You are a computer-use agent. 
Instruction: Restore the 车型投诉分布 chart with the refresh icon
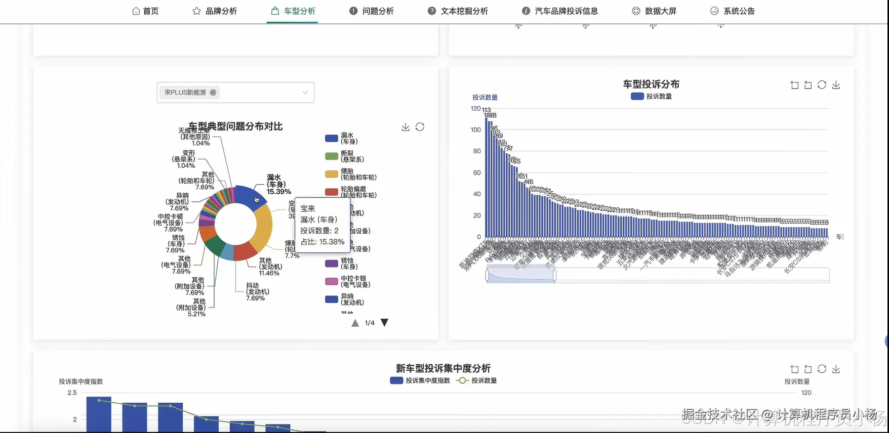(822, 85)
